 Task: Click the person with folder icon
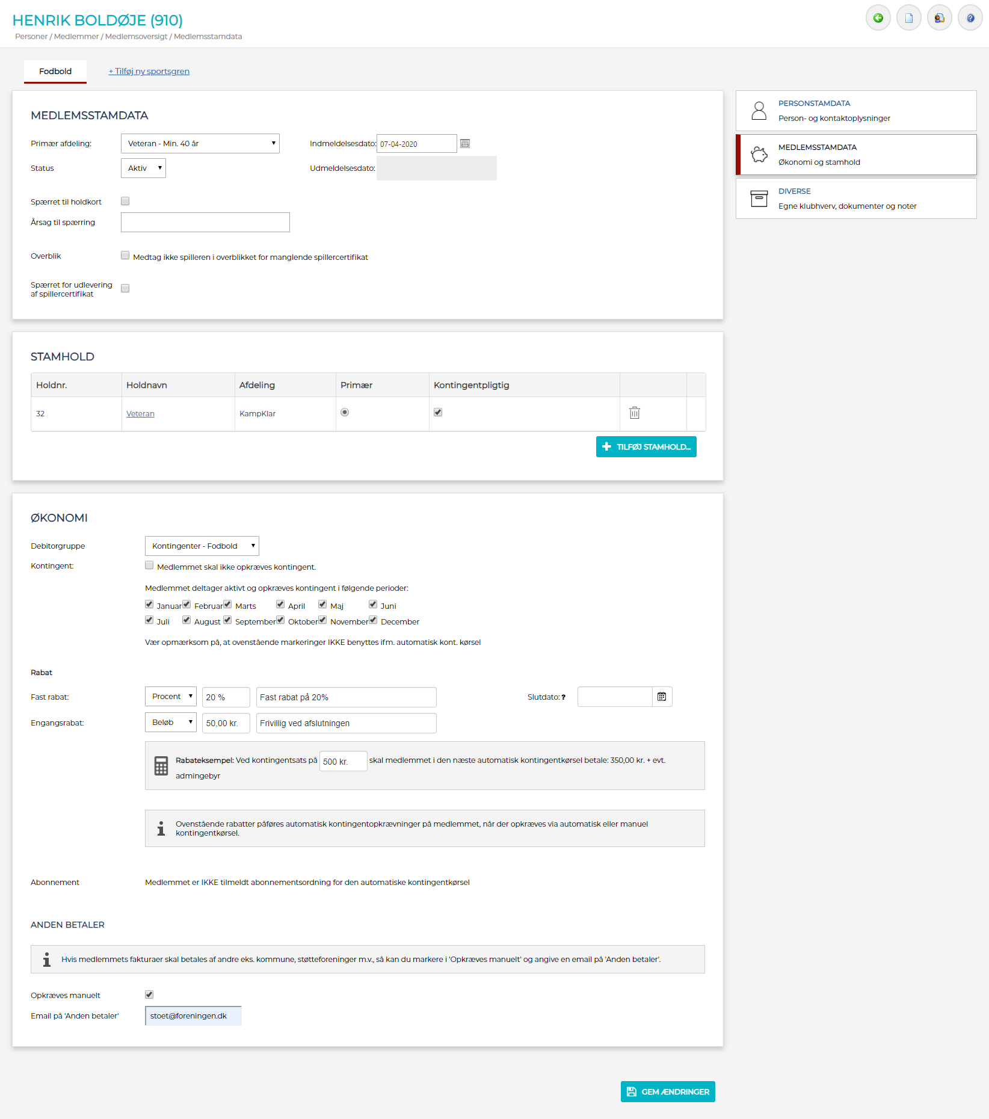coord(939,18)
